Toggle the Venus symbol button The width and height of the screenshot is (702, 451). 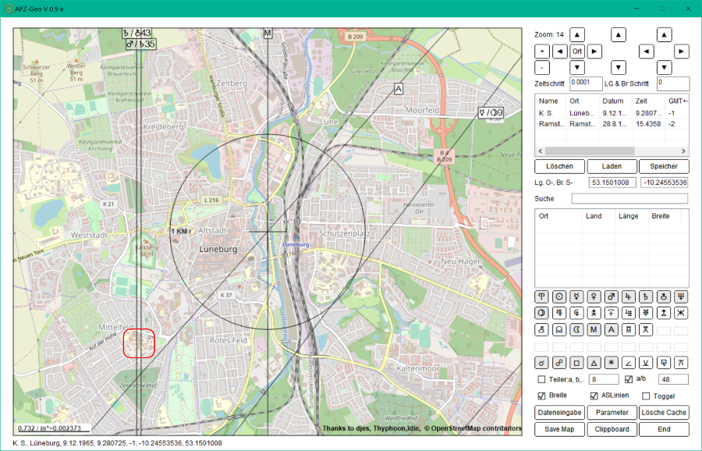point(594,297)
